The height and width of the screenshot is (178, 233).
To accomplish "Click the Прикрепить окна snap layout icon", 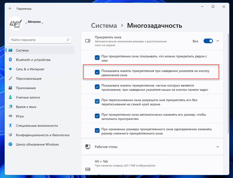I will coord(88,41).
